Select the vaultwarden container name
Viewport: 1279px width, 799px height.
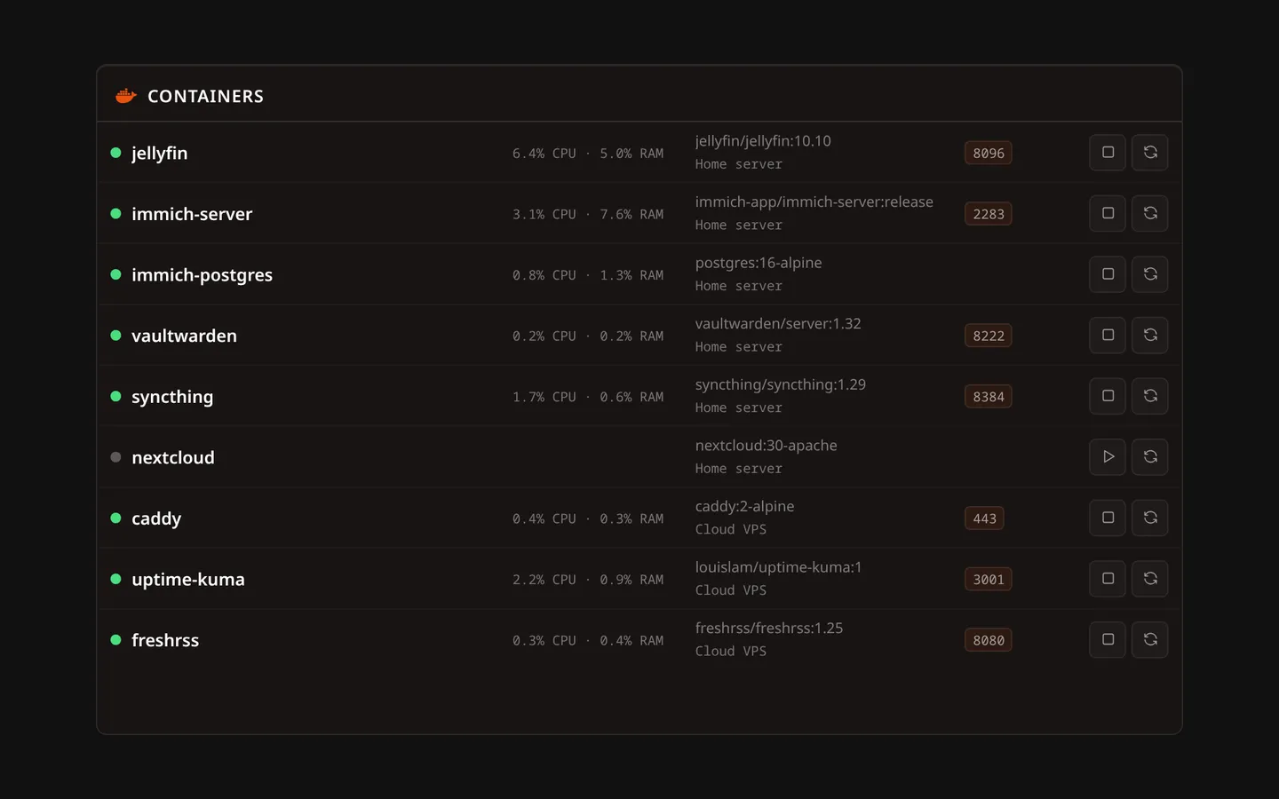point(184,336)
